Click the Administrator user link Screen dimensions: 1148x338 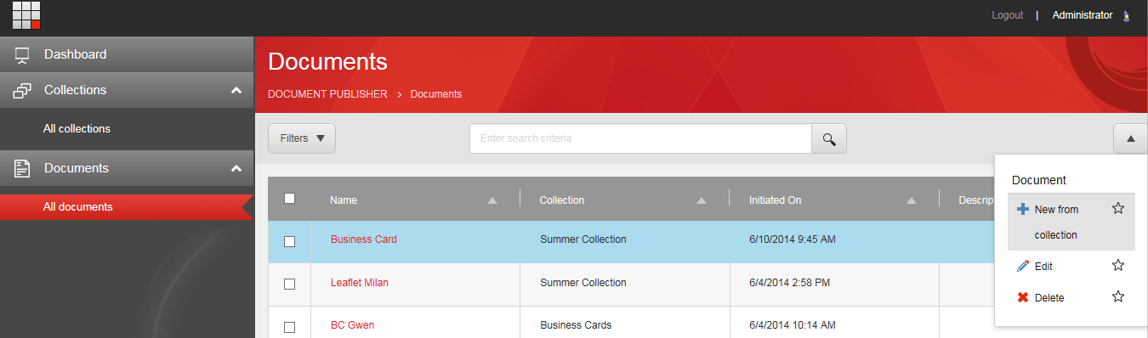point(1083,15)
